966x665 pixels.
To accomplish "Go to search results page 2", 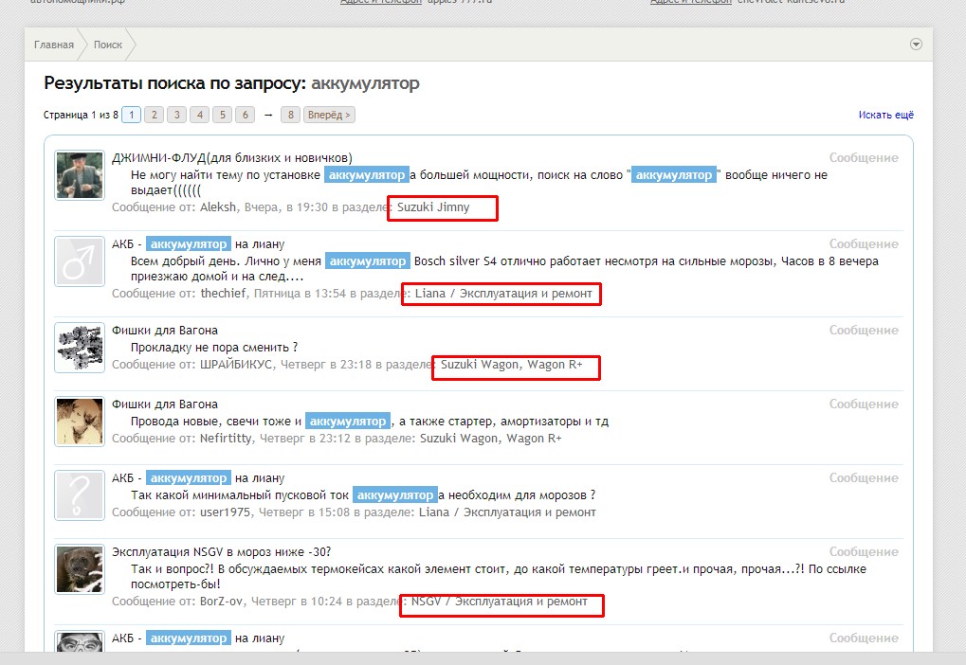I will (x=154, y=115).
